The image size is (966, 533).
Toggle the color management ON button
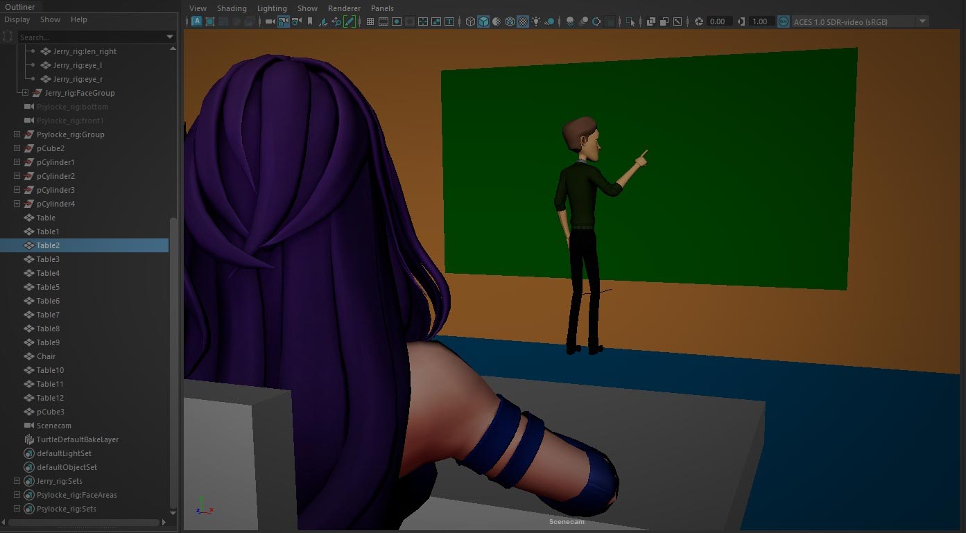pos(783,21)
